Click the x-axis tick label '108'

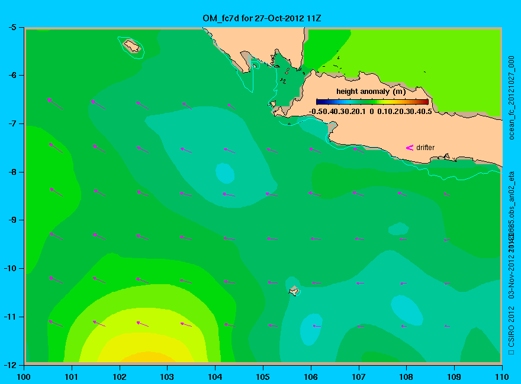(x=406, y=377)
